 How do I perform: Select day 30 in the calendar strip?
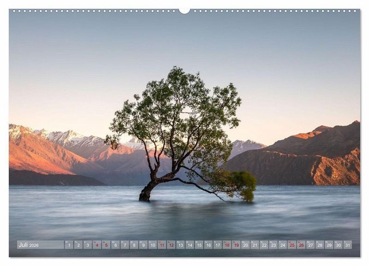coord(339,245)
